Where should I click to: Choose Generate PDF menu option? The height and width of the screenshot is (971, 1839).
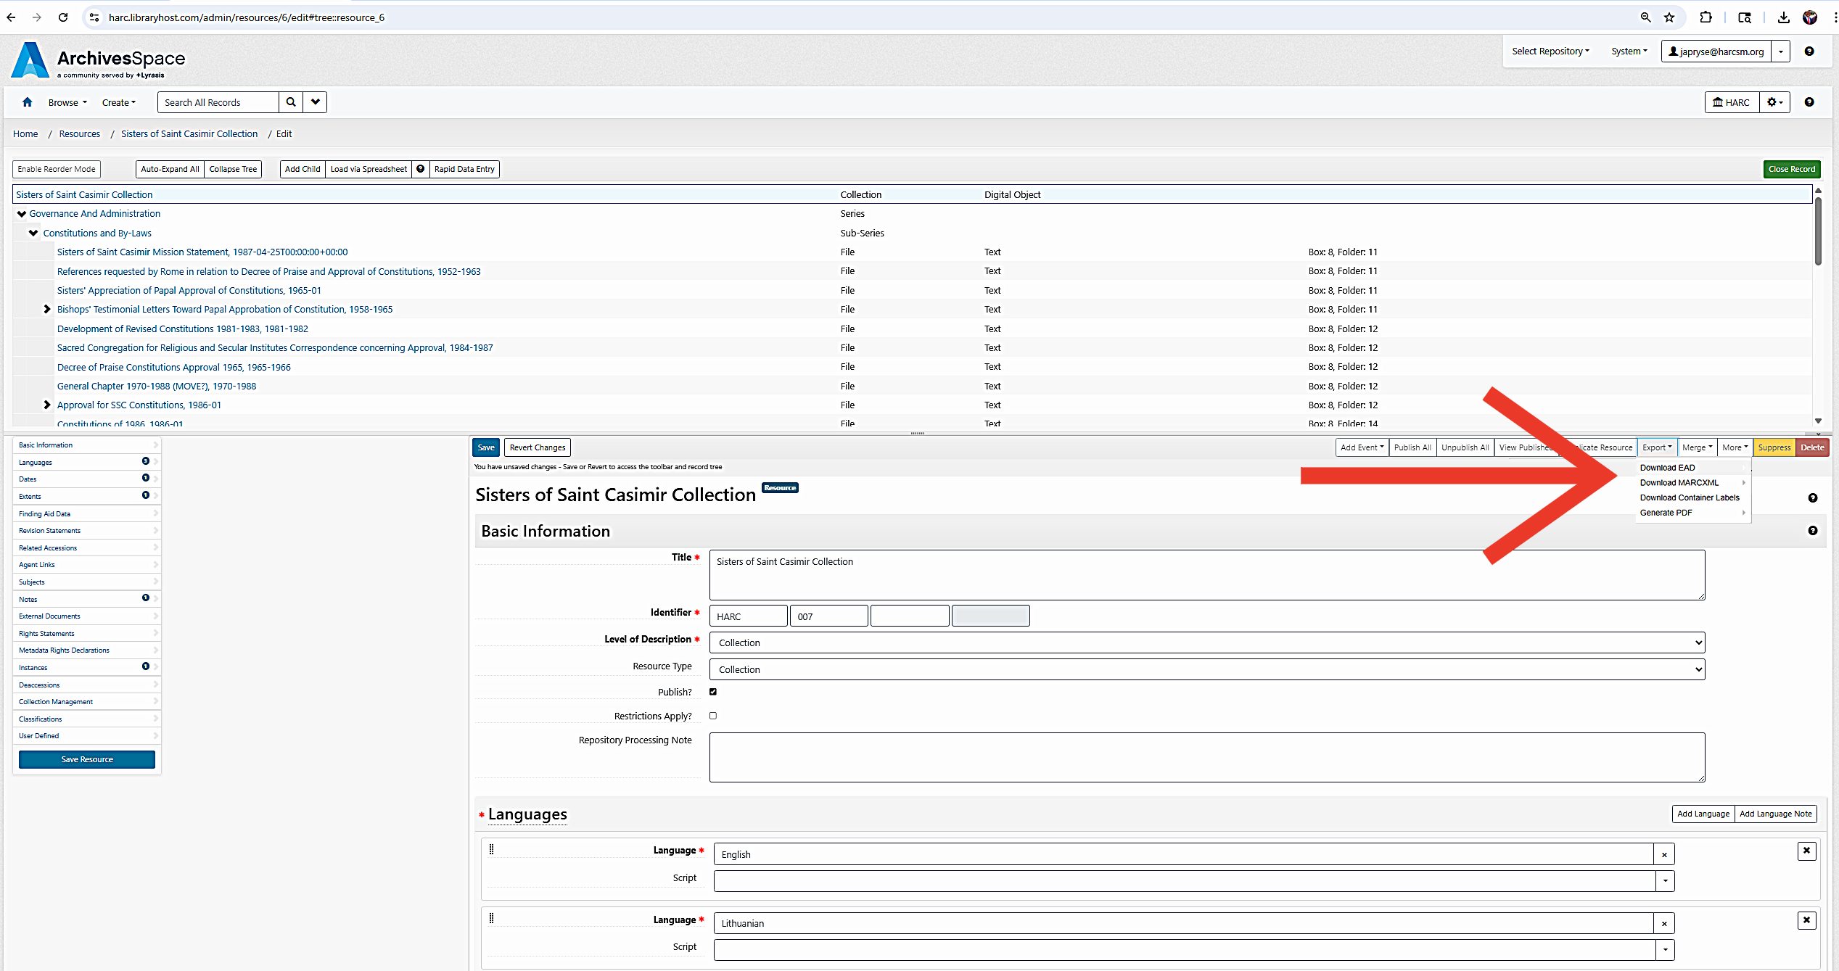tap(1666, 513)
